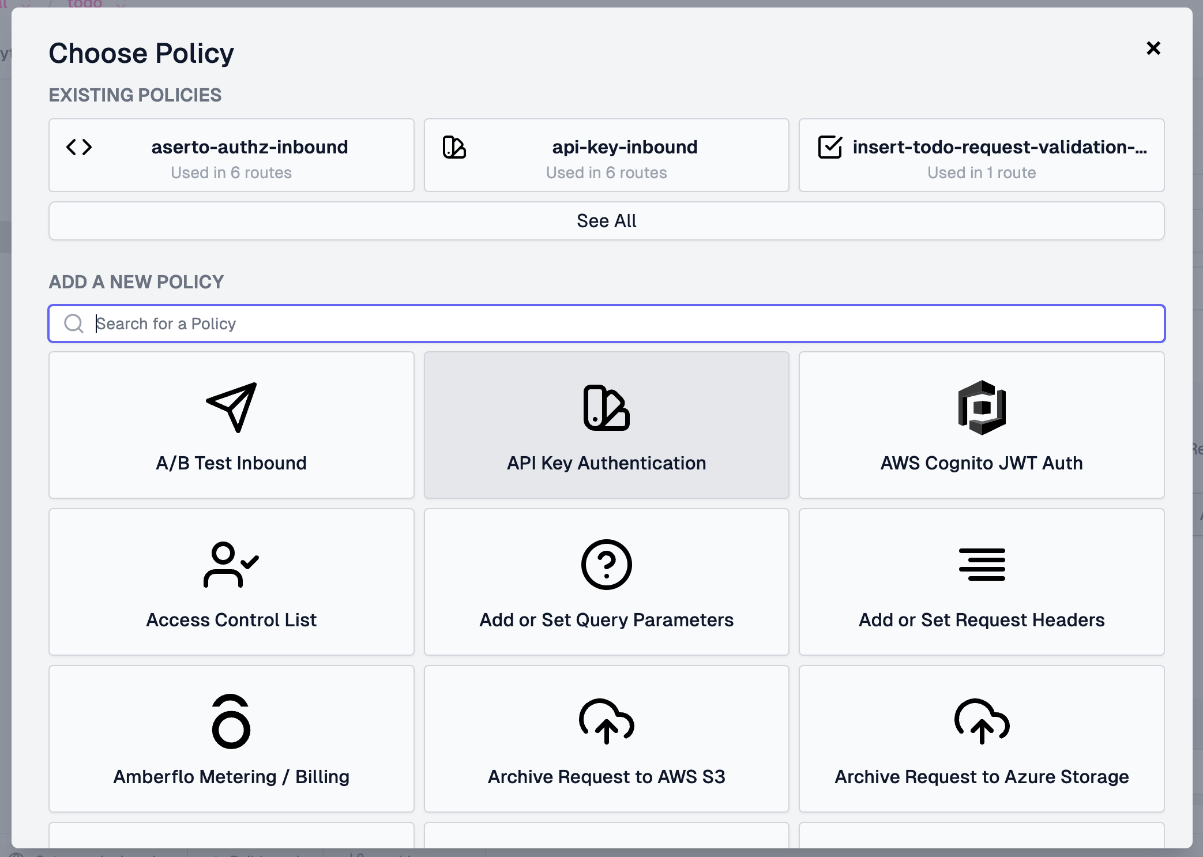Click the See All button
Viewport: 1203px width, 857px height.
(607, 221)
